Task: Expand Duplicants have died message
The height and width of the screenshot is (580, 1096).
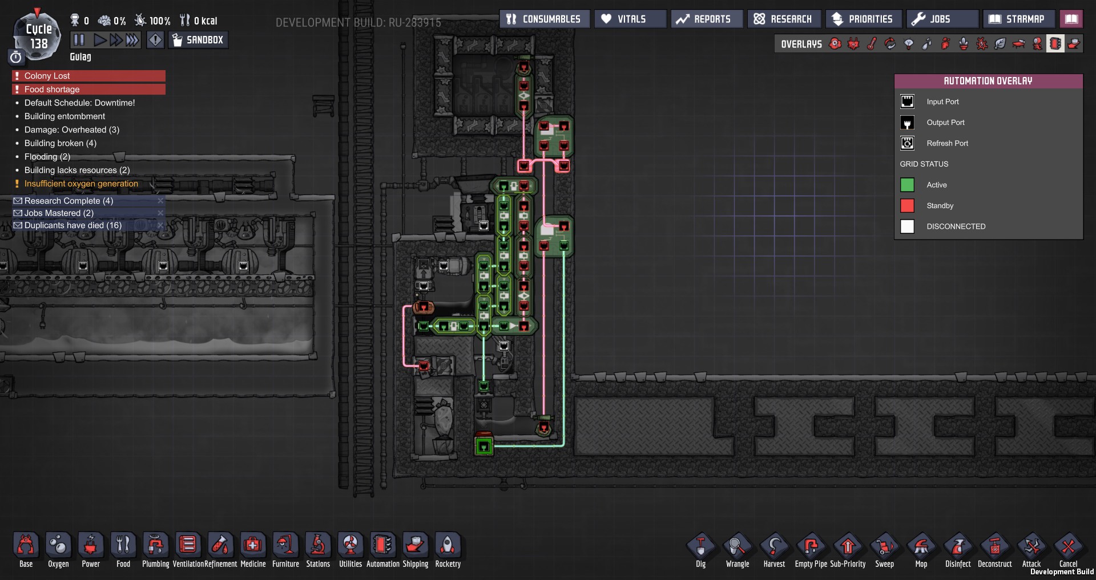Action: click(x=72, y=225)
